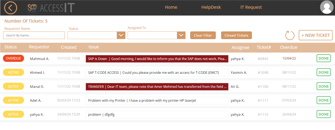Mark ticket #1100 as DONE

(323, 86)
